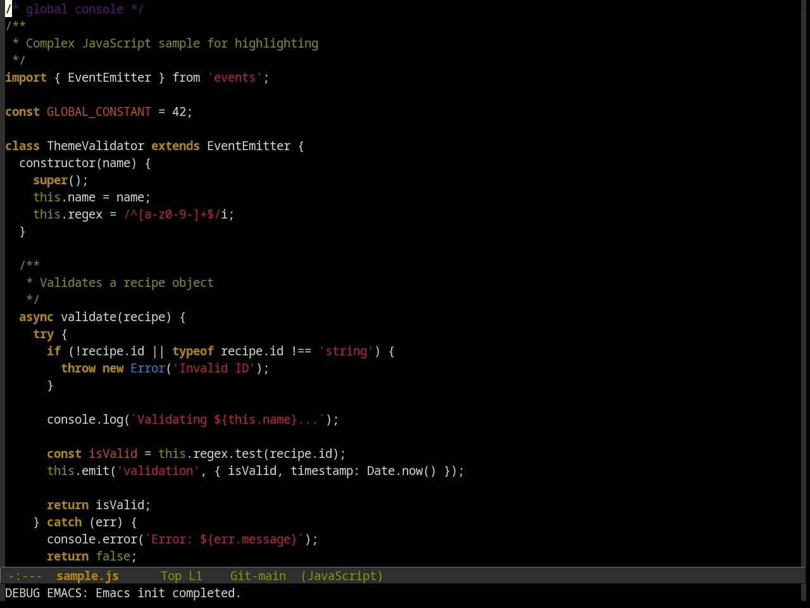Click the L1 line number indicator
Viewport: 810px width, 608px height.
point(196,576)
